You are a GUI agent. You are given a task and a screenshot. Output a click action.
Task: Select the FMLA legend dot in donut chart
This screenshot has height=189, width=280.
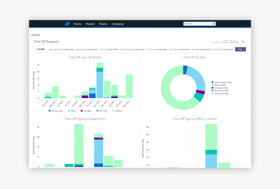(213, 85)
